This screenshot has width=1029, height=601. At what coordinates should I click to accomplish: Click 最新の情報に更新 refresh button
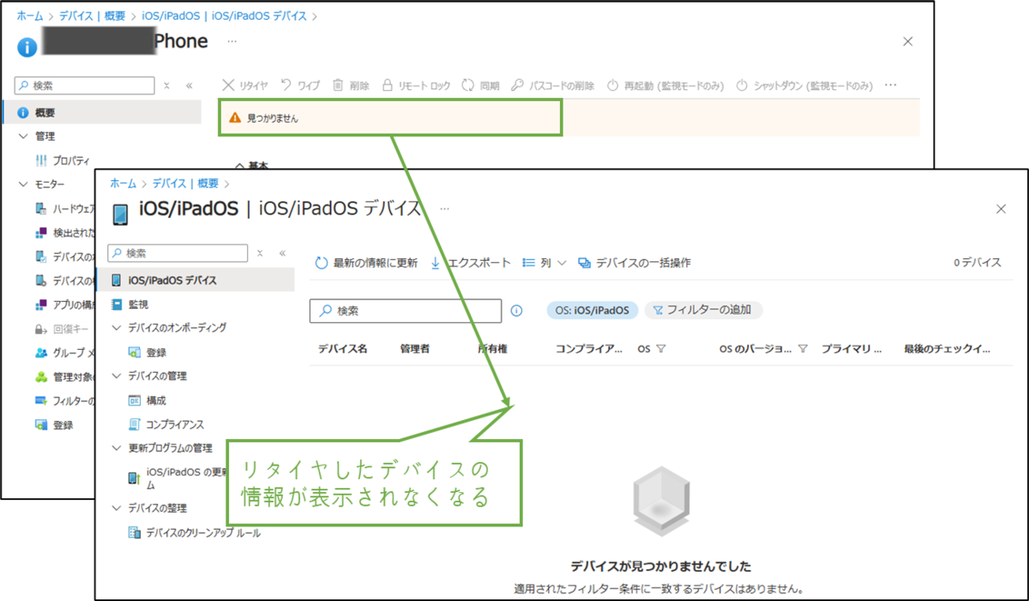(x=366, y=263)
